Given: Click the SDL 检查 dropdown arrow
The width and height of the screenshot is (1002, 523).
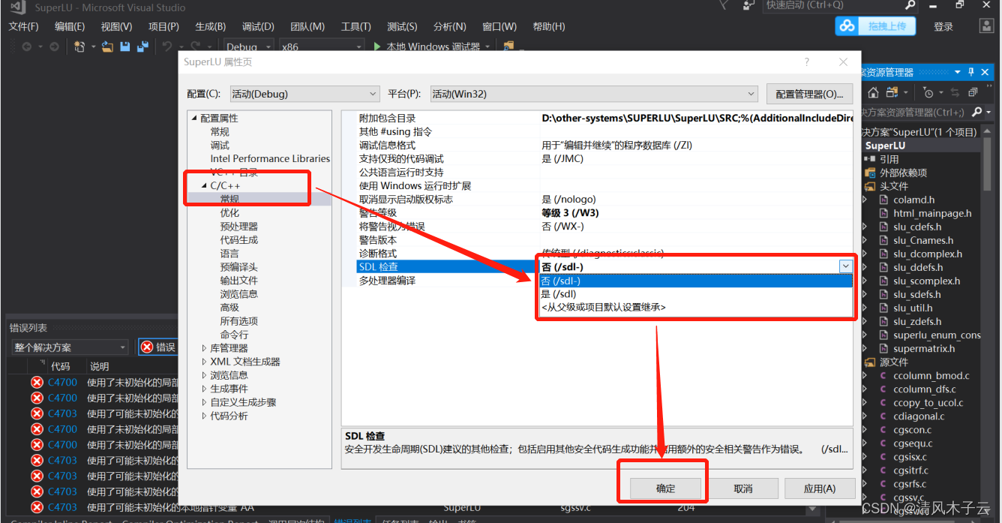Looking at the screenshot, I should click(845, 266).
